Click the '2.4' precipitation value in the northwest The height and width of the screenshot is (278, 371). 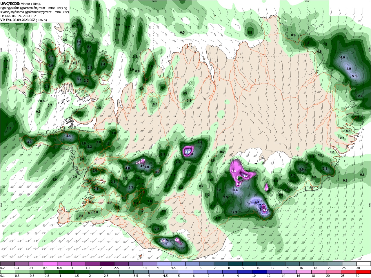click(103, 64)
